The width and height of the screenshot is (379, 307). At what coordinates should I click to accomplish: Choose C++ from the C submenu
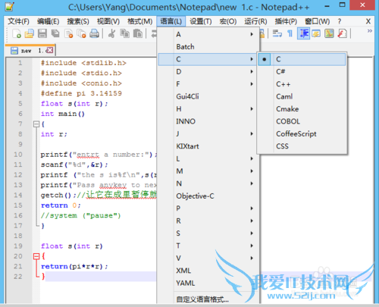click(302, 84)
